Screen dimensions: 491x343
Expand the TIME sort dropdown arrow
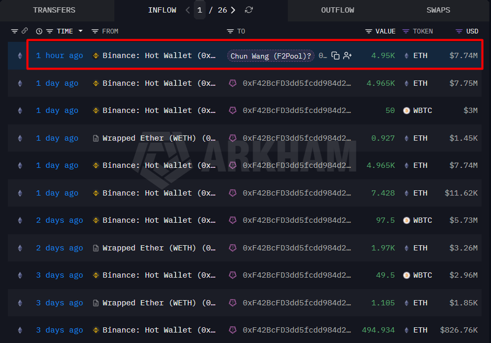point(80,31)
